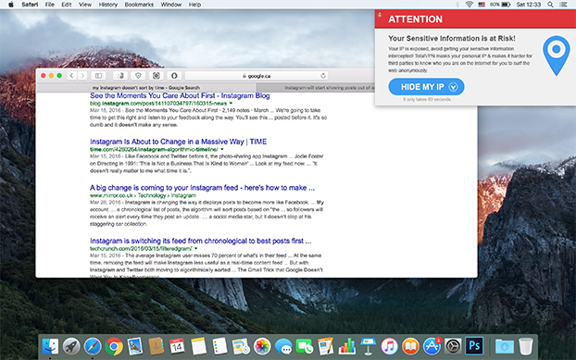Click the google.ca address bar

(257, 76)
